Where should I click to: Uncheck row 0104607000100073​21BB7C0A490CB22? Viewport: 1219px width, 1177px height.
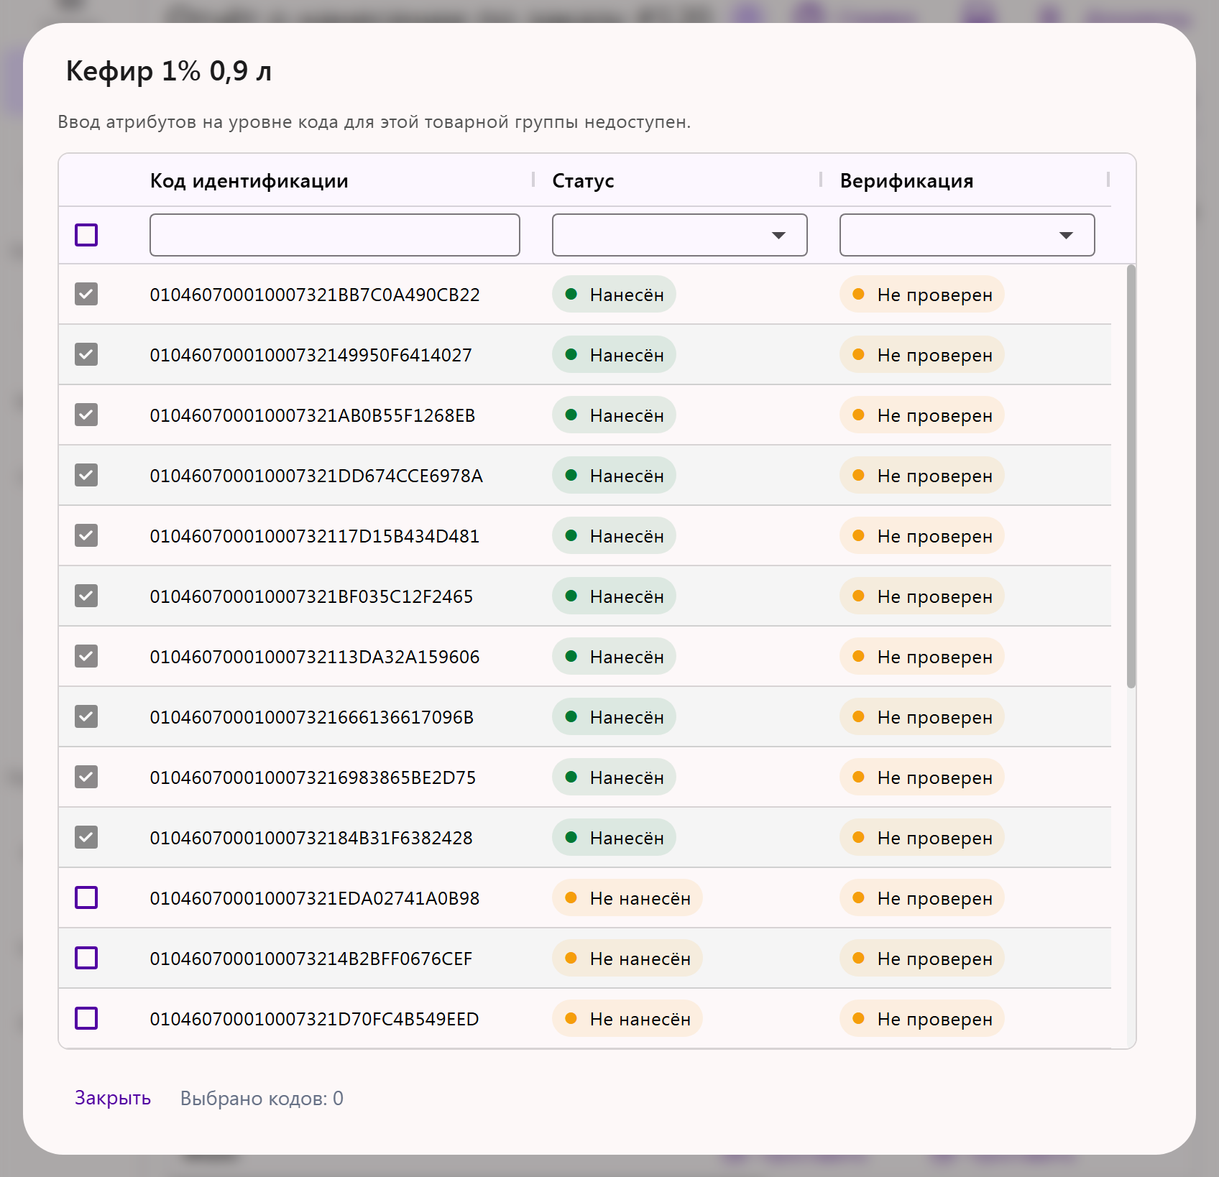click(x=86, y=294)
